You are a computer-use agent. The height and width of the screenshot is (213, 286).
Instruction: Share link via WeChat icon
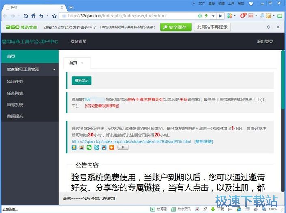pos(89,147)
